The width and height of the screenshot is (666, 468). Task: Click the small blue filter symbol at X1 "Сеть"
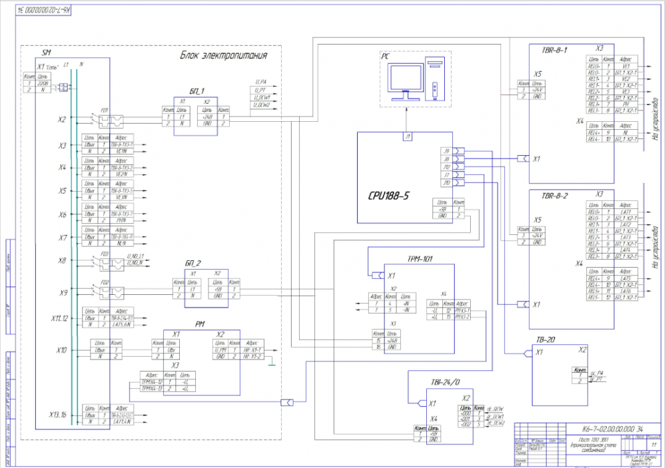[63, 87]
